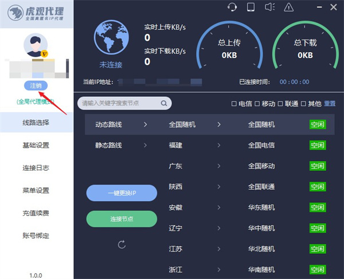This screenshot has width=344, height=279.
Task: Click the refresh node list icon
Action: point(122,245)
